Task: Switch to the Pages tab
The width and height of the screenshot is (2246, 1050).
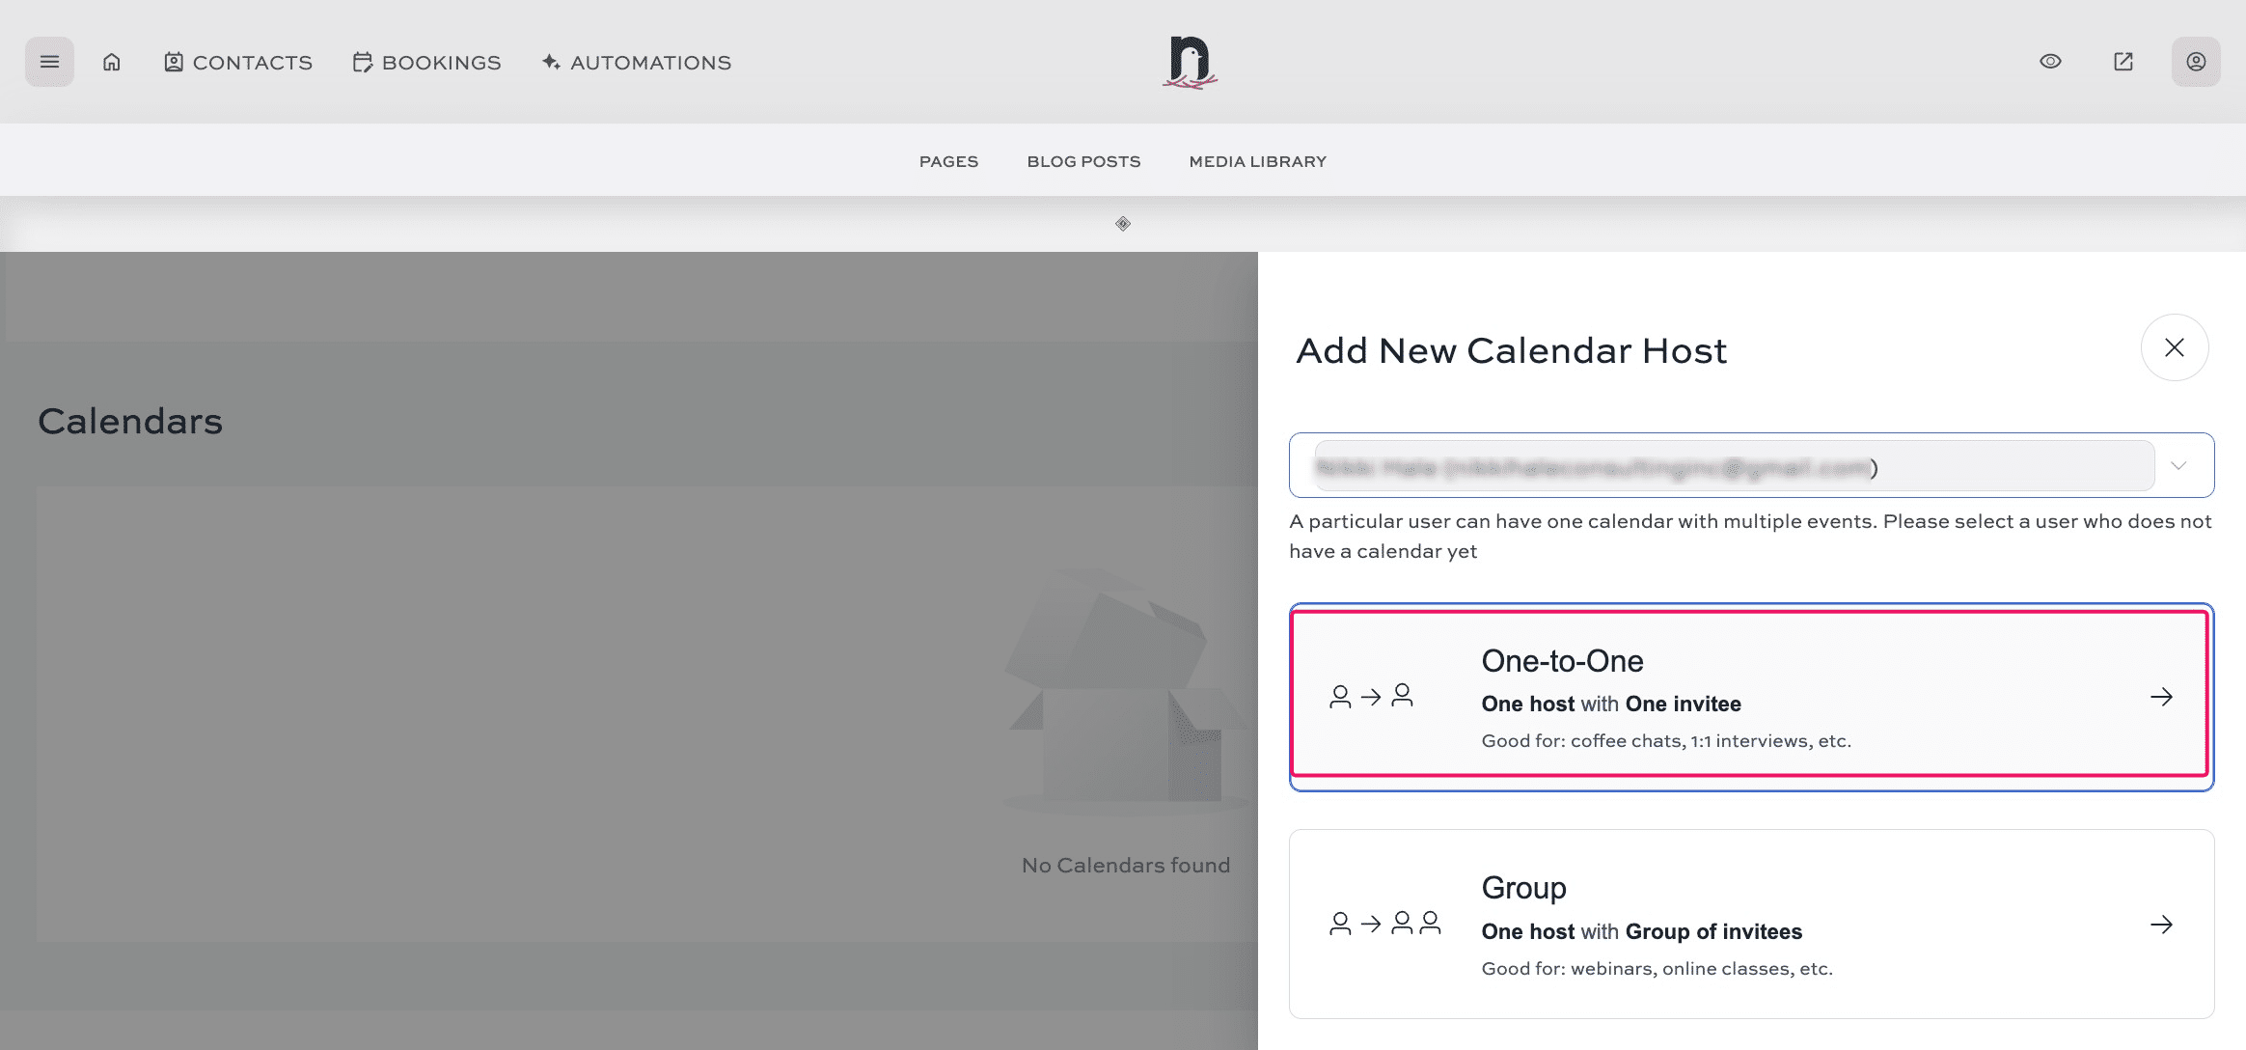Action: coord(948,161)
